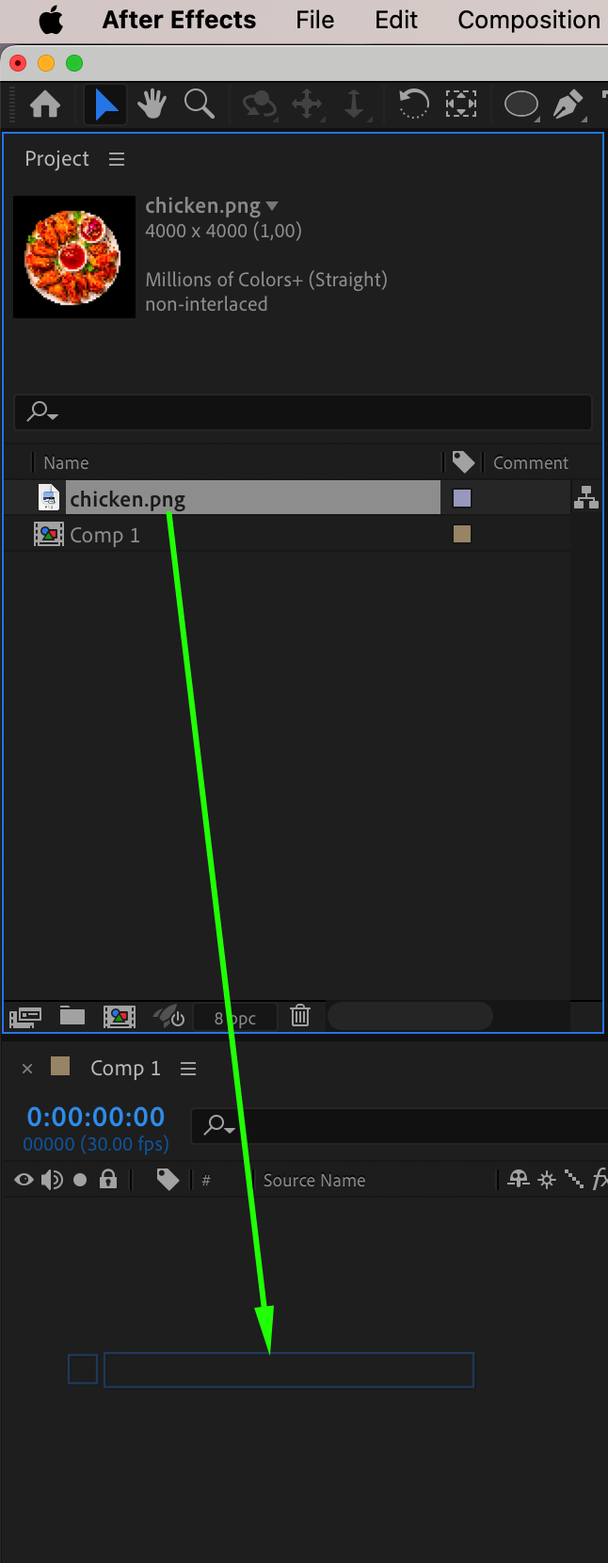Create a new composition from bottom bar
The height and width of the screenshot is (1563, 608).
119,1017
